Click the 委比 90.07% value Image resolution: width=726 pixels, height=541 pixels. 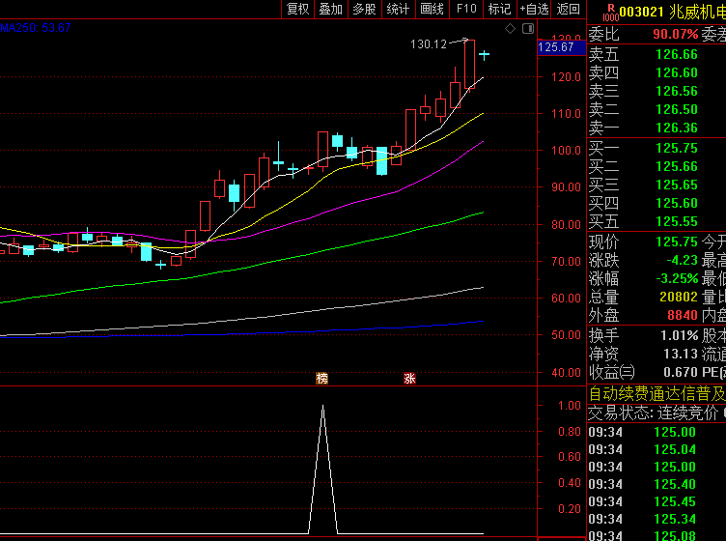(x=675, y=34)
